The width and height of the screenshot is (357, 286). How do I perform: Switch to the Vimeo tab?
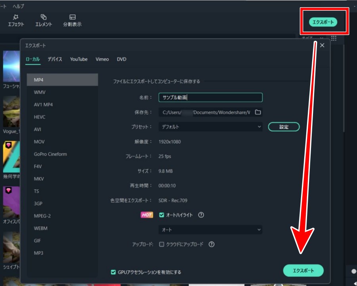pos(102,59)
